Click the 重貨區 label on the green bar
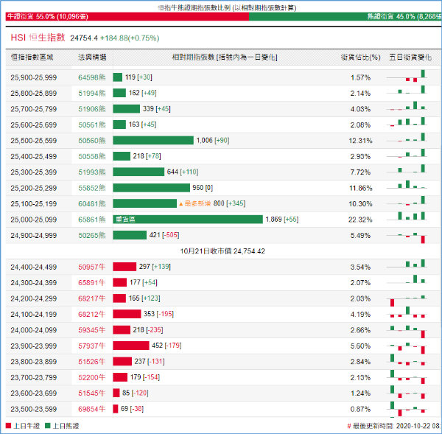Image resolution: width=442 pixels, height=434 pixels. pos(125,220)
